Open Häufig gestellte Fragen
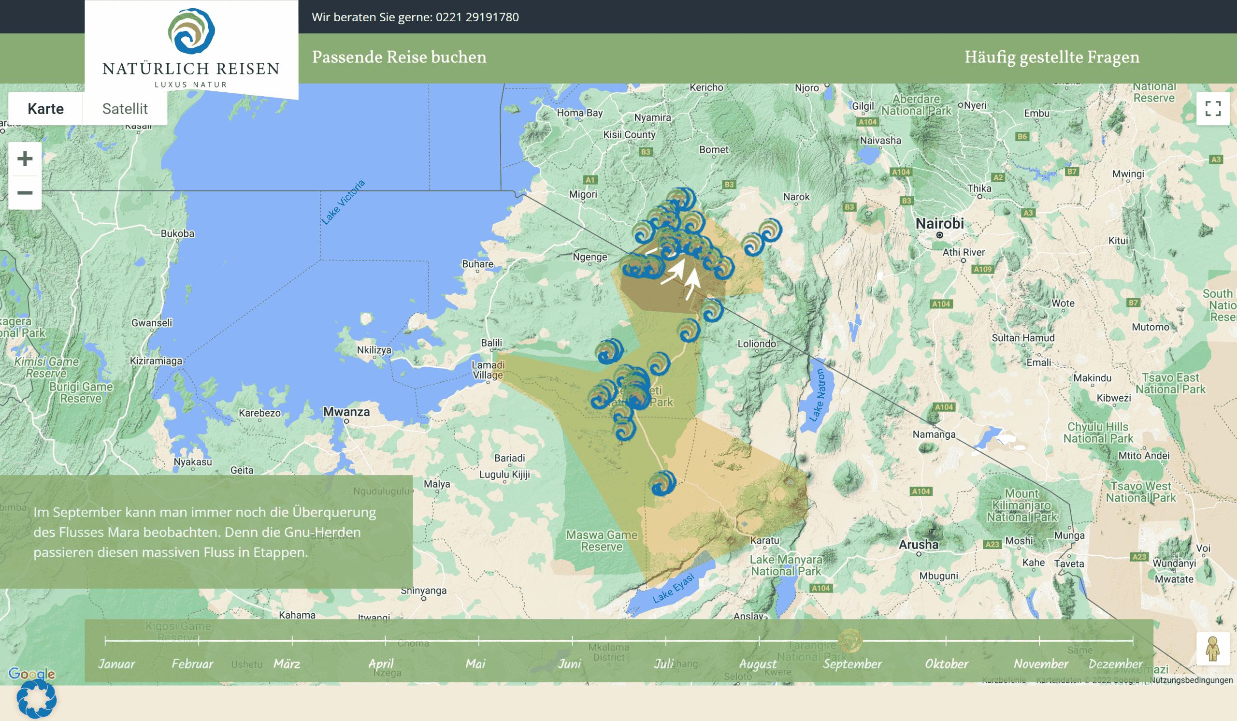 point(1051,57)
